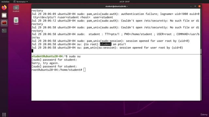
Task: Select the red Terminator icon in the dock
Action: [x=4, y=23]
